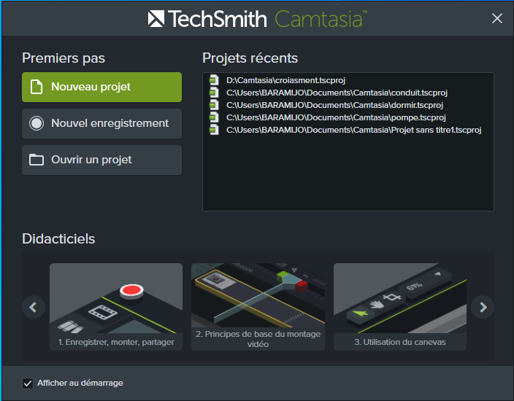Close the Camtasia welcome window

(497, 18)
